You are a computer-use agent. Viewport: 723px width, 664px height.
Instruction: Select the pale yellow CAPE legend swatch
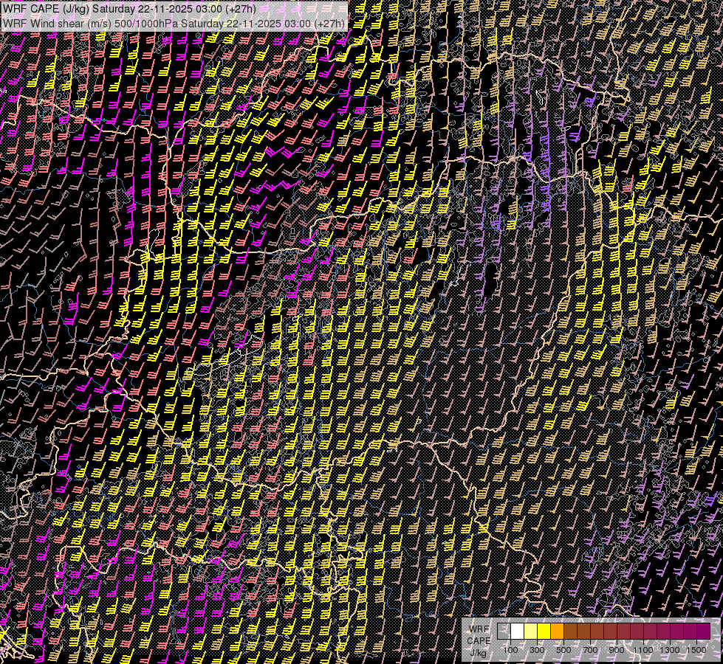coord(531,632)
